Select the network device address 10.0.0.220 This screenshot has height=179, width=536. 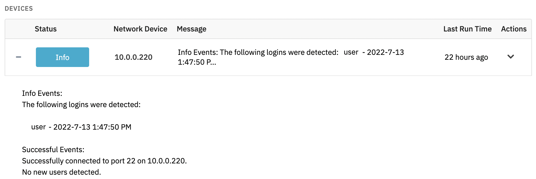133,57
